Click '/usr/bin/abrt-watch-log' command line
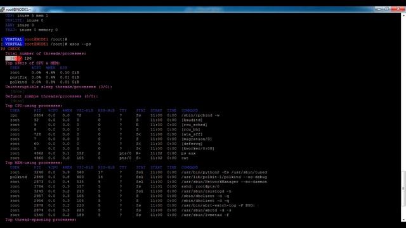The width and height of the screenshot is (406, 228). pyautogui.click(x=218, y=205)
